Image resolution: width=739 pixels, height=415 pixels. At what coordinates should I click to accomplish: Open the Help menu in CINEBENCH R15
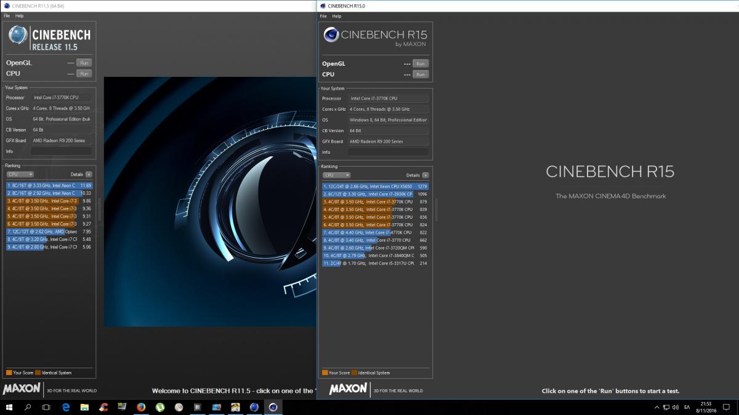click(337, 16)
